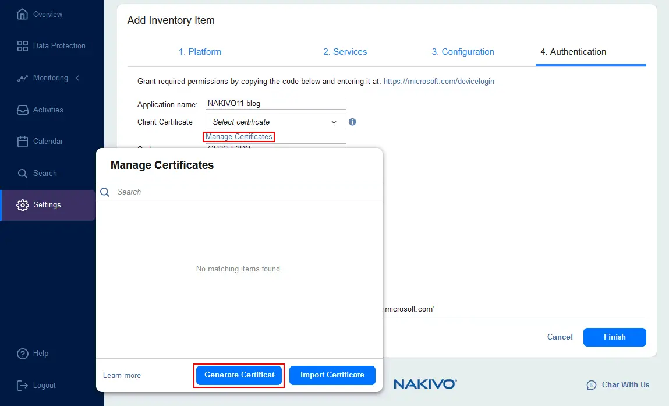Click the Search magnifier icon in sidebar
This screenshot has width=669, height=406.
(x=22, y=174)
